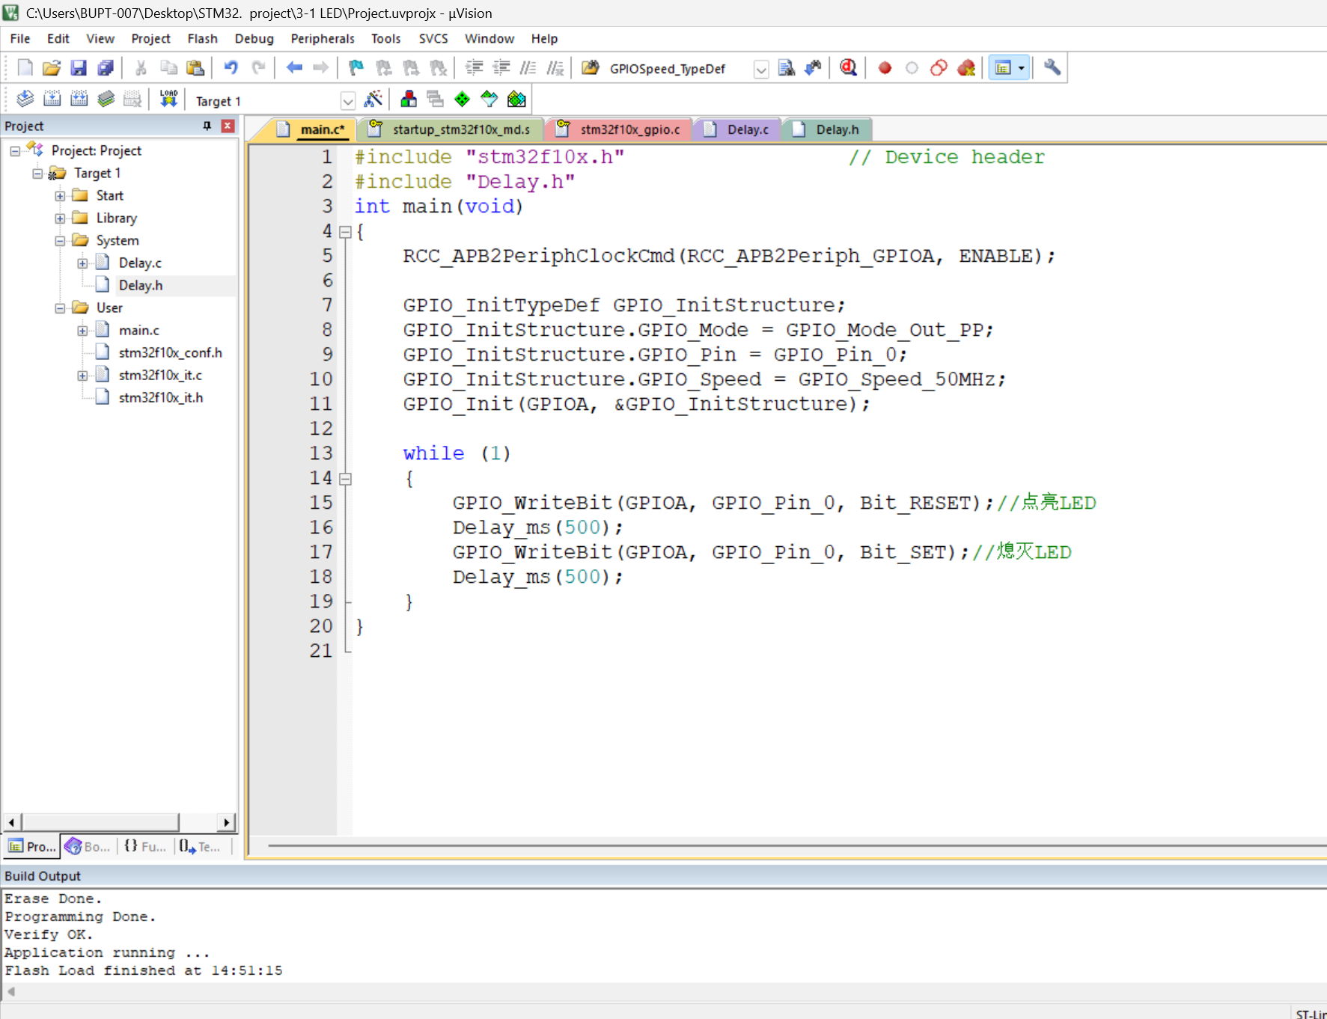Save the current file with the floppy icon
The width and height of the screenshot is (1327, 1019).
pos(79,68)
